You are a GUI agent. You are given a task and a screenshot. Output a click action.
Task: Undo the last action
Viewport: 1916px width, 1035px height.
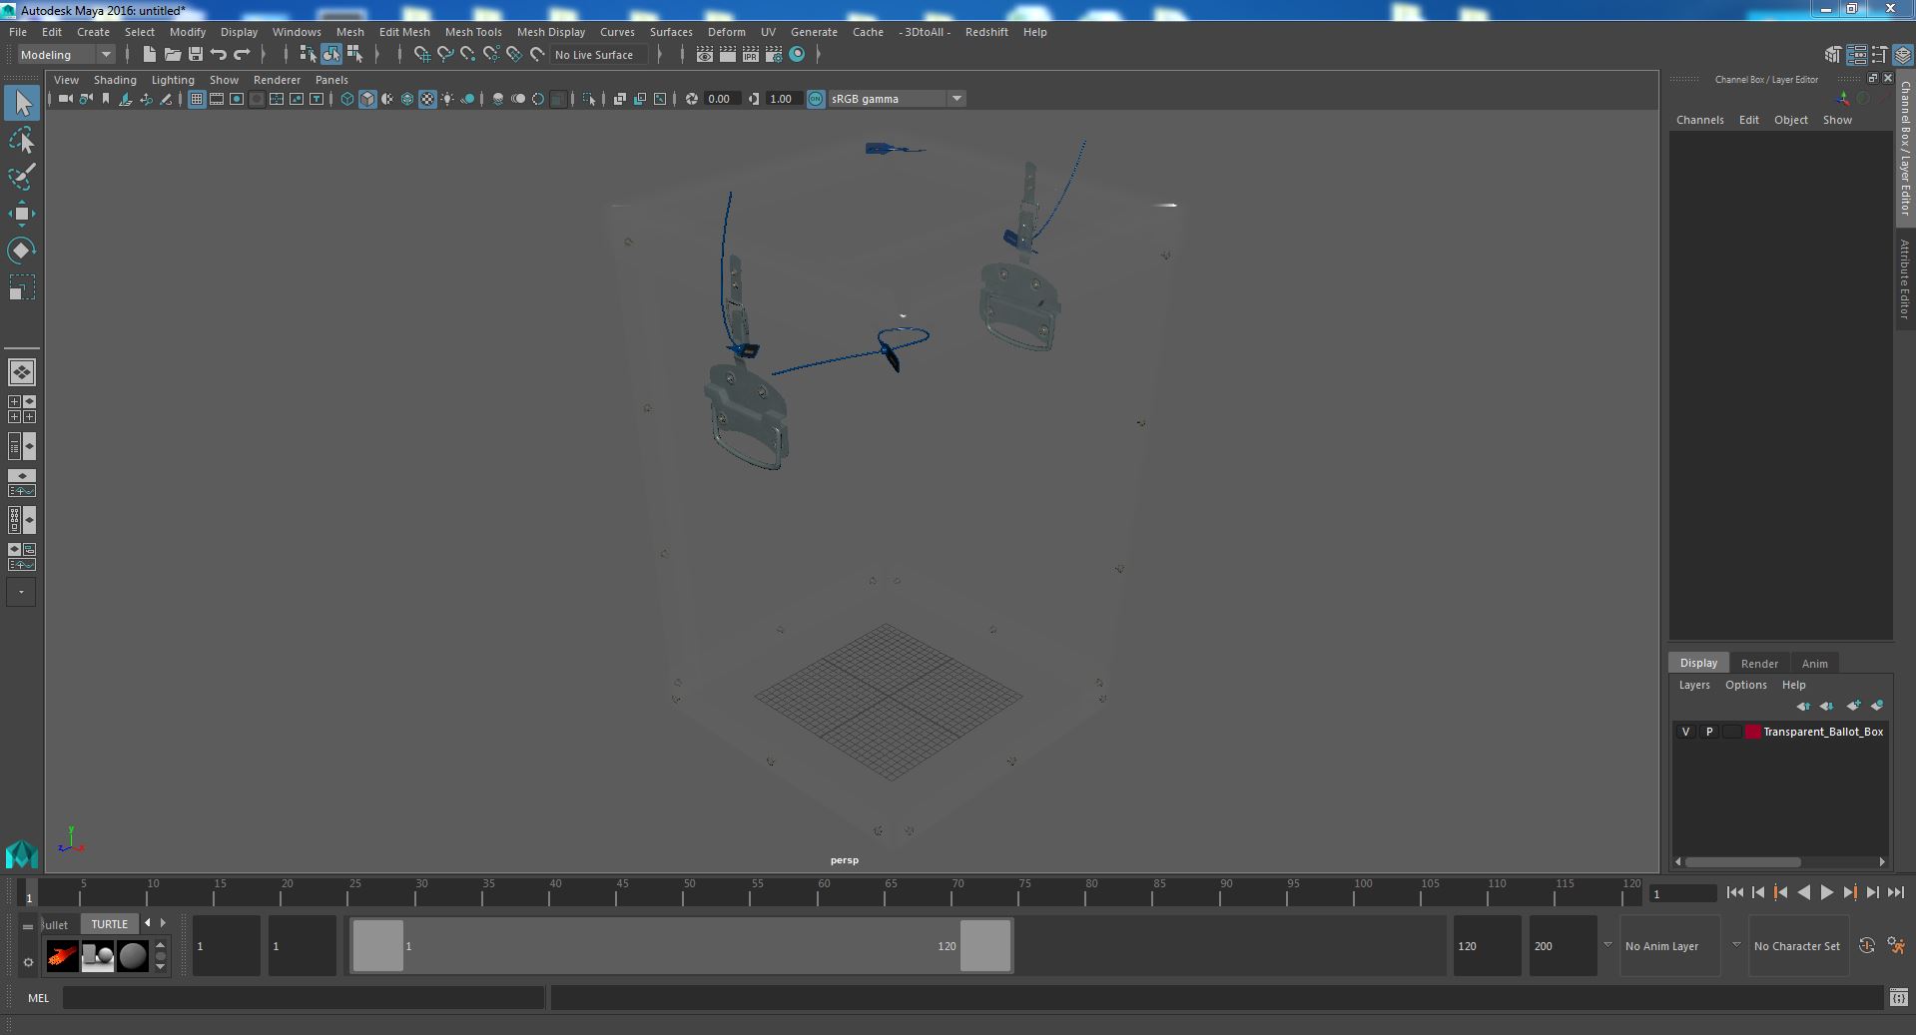(219, 55)
